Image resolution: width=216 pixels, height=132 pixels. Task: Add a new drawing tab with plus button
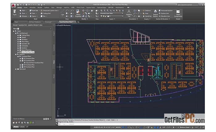pyautogui.click(x=78, y=22)
